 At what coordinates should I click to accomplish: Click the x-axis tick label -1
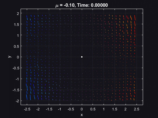(x=60, y=109)
